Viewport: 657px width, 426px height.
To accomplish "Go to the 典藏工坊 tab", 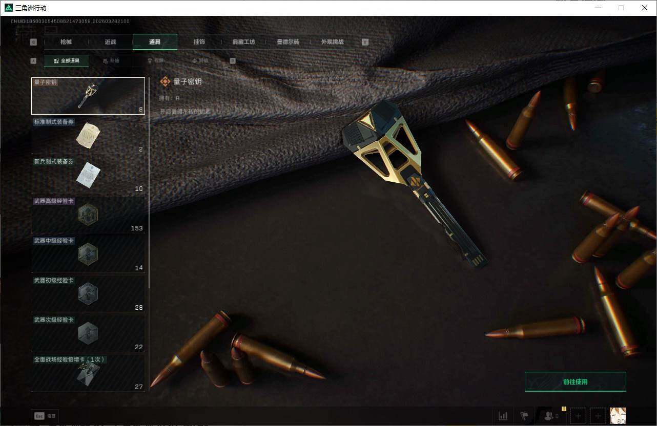I will tap(243, 42).
